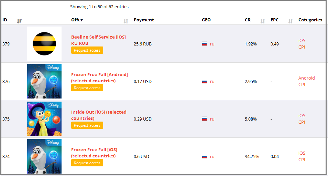328x176 pixels.
Task: Select Android category in offer 376
Action: [x=306, y=78]
